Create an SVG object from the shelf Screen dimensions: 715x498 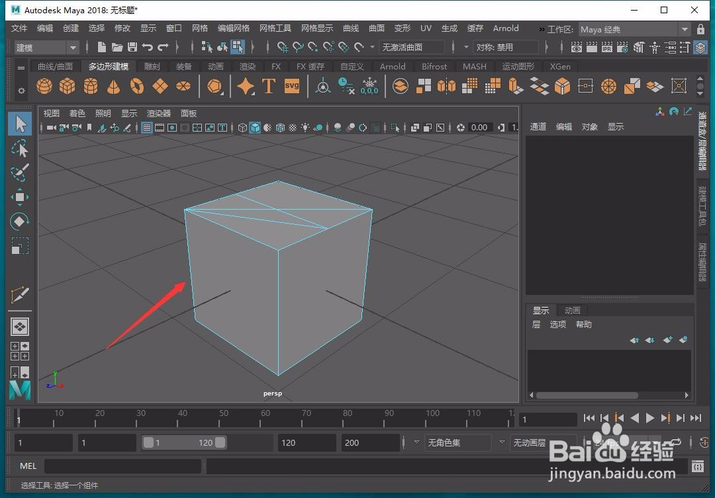click(292, 86)
